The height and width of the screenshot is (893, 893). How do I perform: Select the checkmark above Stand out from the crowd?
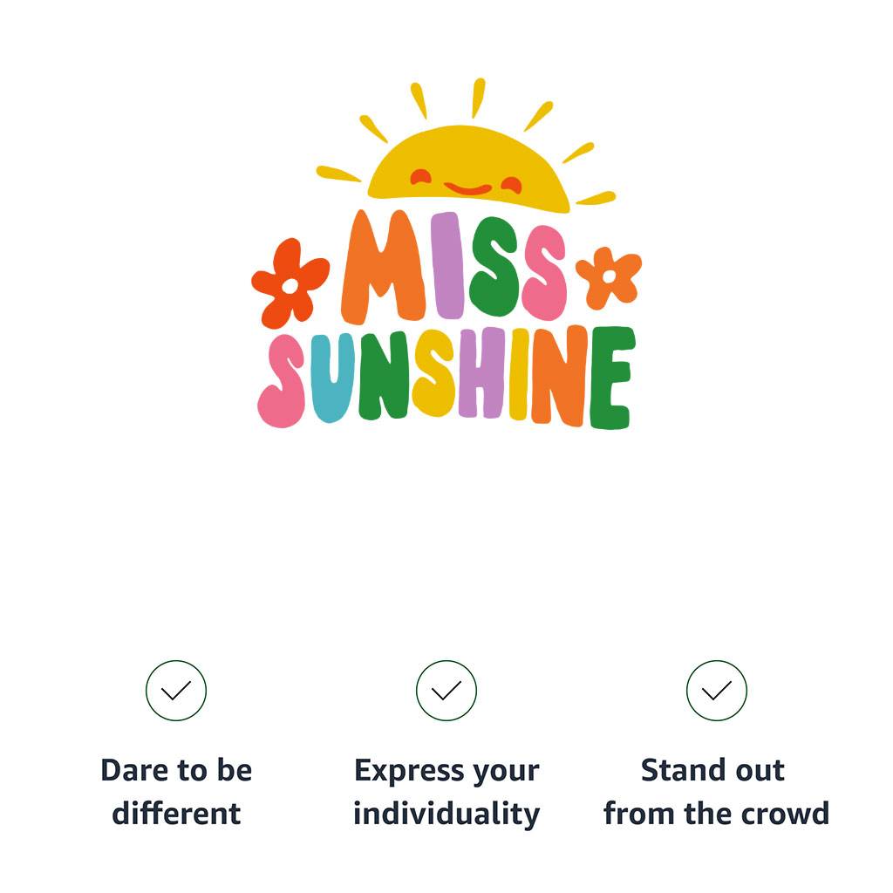point(717,691)
